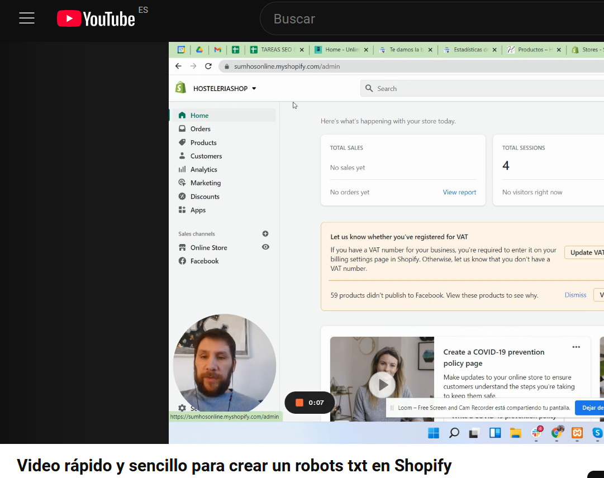Close the Productos tab
The height and width of the screenshot is (478, 604).
click(x=559, y=50)
